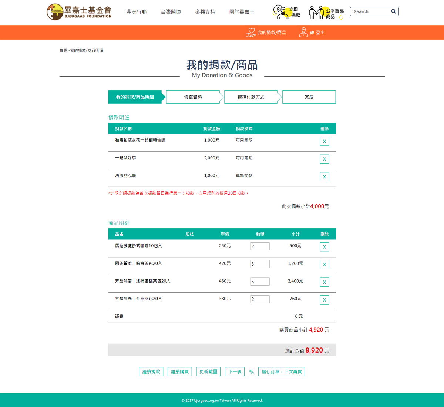
Task: Delete the 洗澡的心願 donation
Action: point(324,177)
